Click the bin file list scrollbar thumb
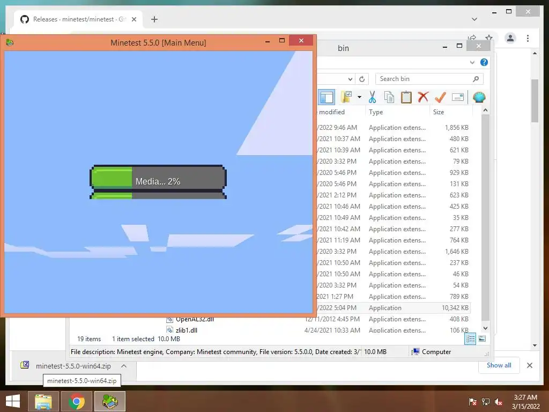This screenshot has width=549, height=412. pyautogui.click(x=485, y=217)
